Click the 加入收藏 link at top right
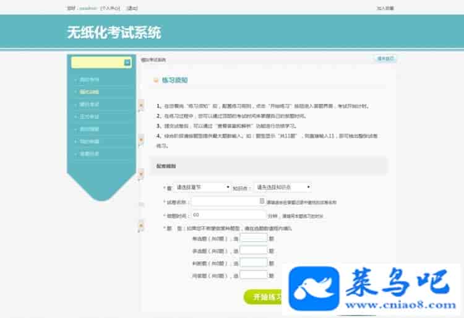The image size is (464, 318). pyautogui.click(x=385, y=8)
